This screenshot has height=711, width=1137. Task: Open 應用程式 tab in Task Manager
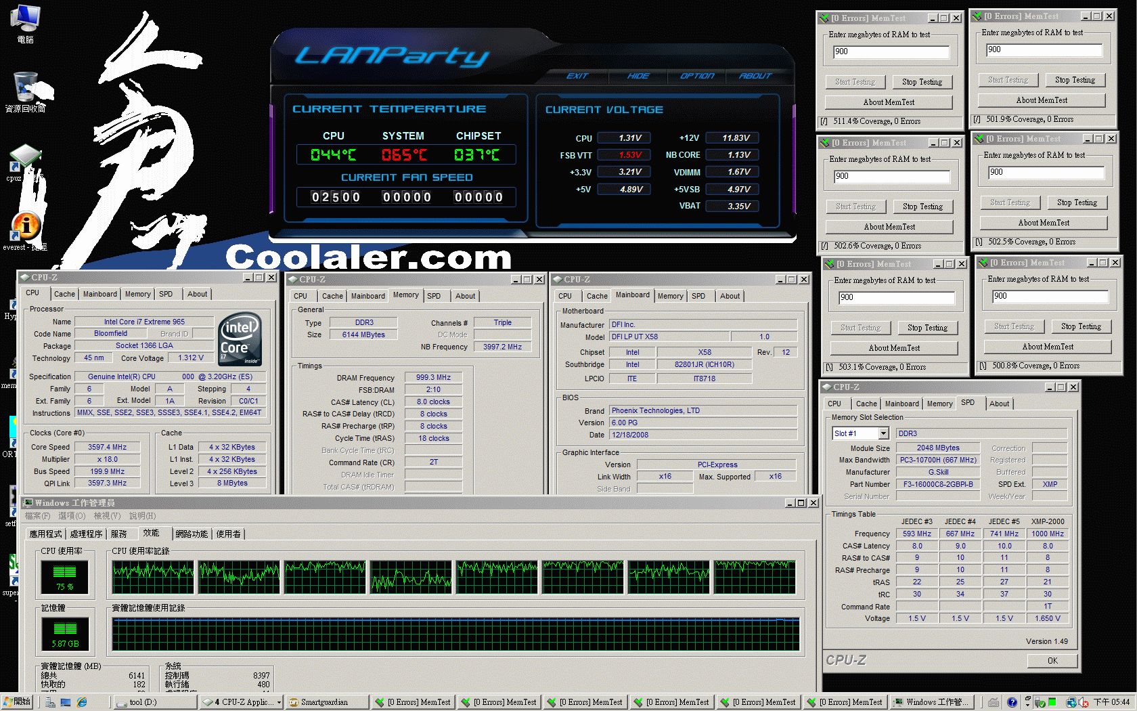(45, 534)
